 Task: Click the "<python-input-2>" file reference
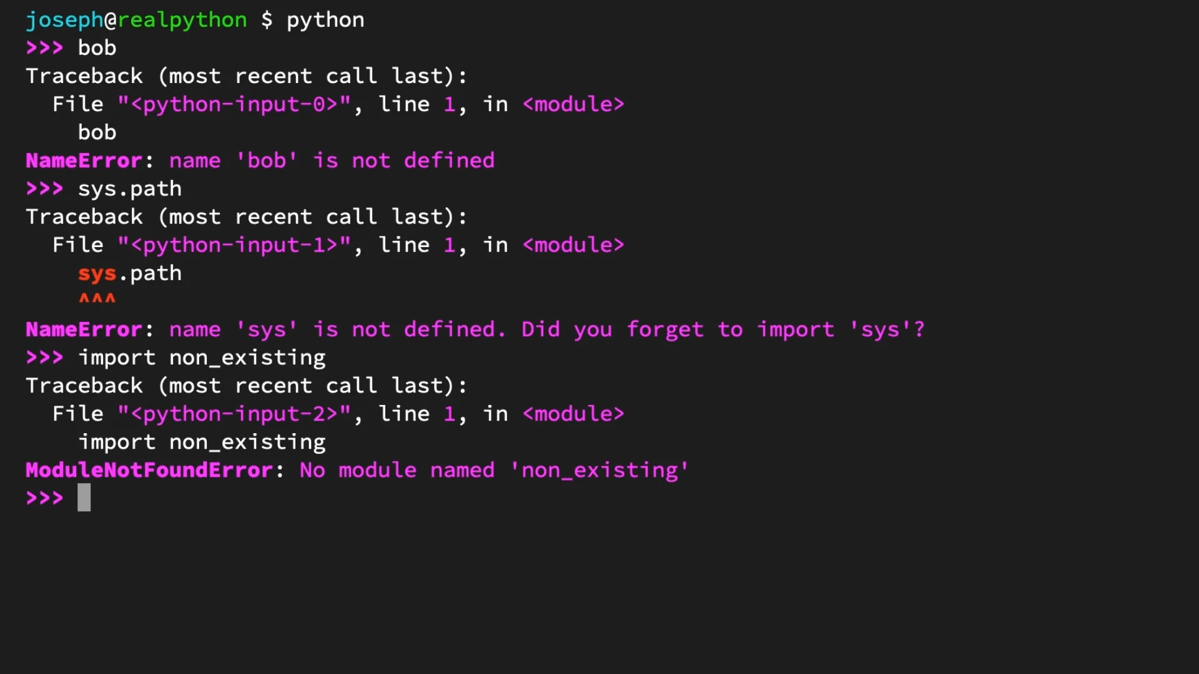pyautogui.click(x=234, y=414)
